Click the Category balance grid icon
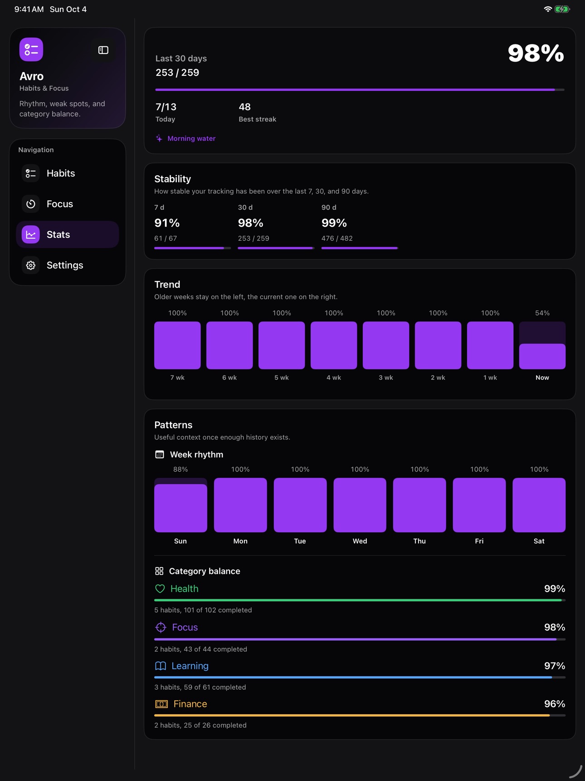The image size is (585, 781). pos(159,571)
